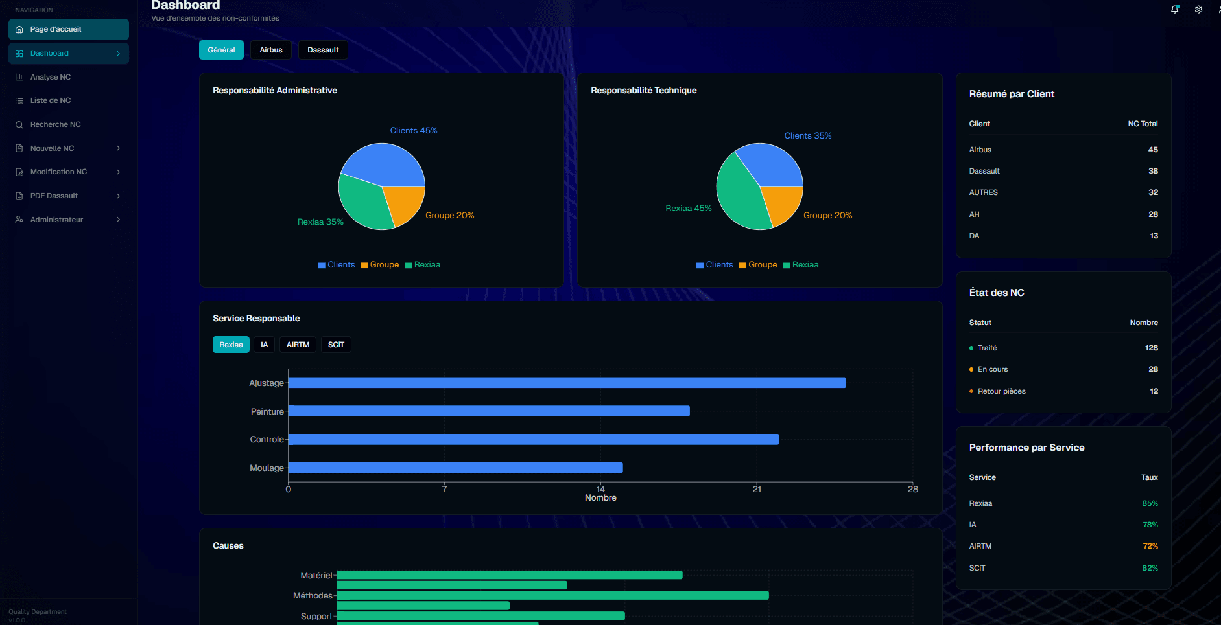Viewport: 1221px width, 625px height.
Task: Click the Ajustage bar in Service Responsable
Action: [567, 383]
